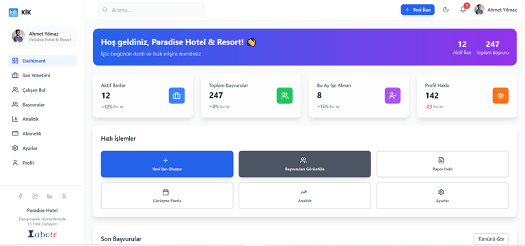Screen dimensions: 525x246
Task: Click plus icon on Yeni İlan Oluştur
Action: 165,161
